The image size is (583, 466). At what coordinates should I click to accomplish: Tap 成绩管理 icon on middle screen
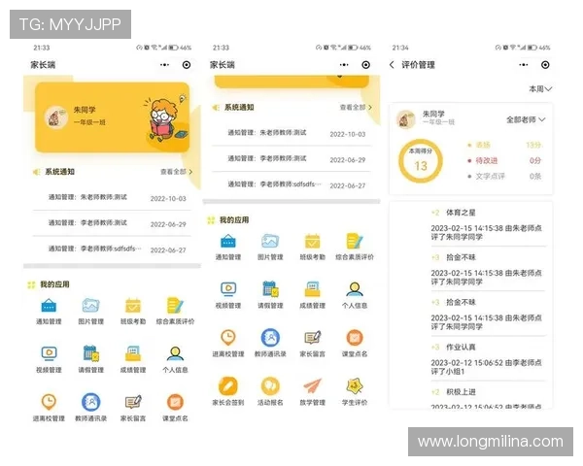point(312,288)
